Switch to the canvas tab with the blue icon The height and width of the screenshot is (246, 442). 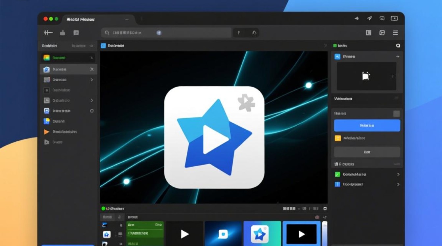(x=112, y=46)
